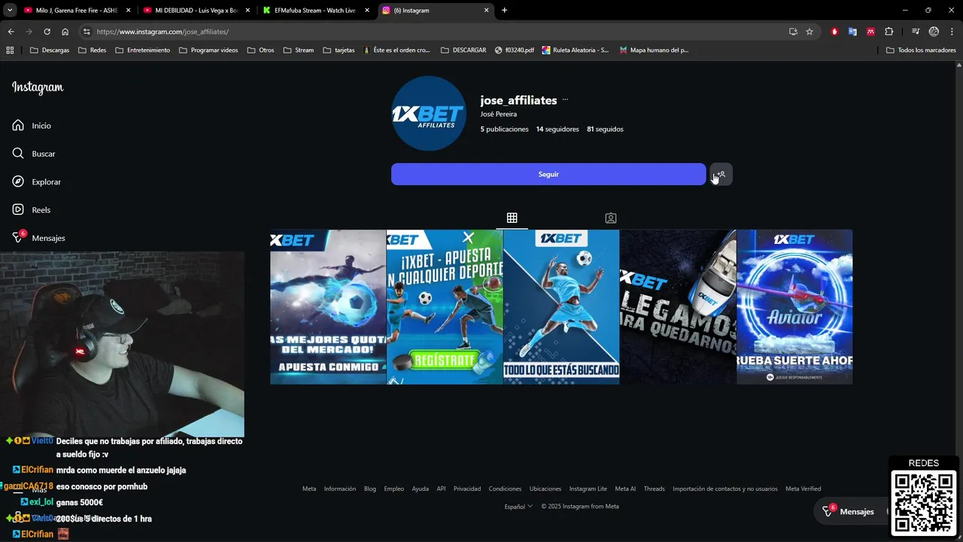Open the 'Todo lo que estás buscando' post
Viewport: 963px width, 542px height.
click(561, 307)
